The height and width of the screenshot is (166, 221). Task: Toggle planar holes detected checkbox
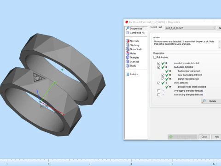point(163,79)
